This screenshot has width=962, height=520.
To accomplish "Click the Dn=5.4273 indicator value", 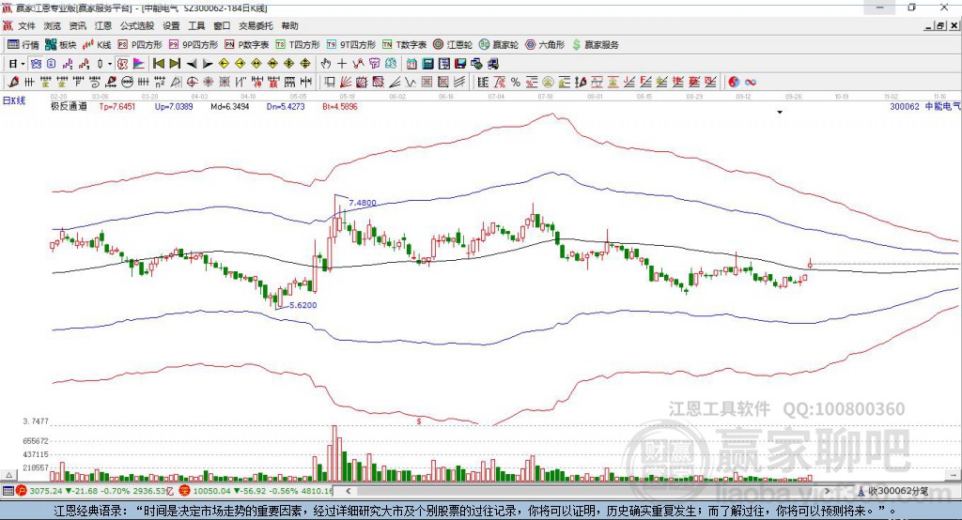I will point(286,107).
